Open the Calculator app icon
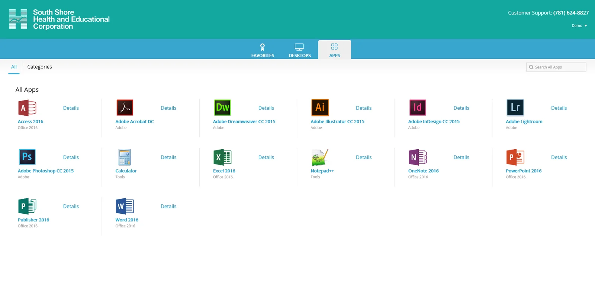Screen dimensions: 595x281 [x=125, y=157]
